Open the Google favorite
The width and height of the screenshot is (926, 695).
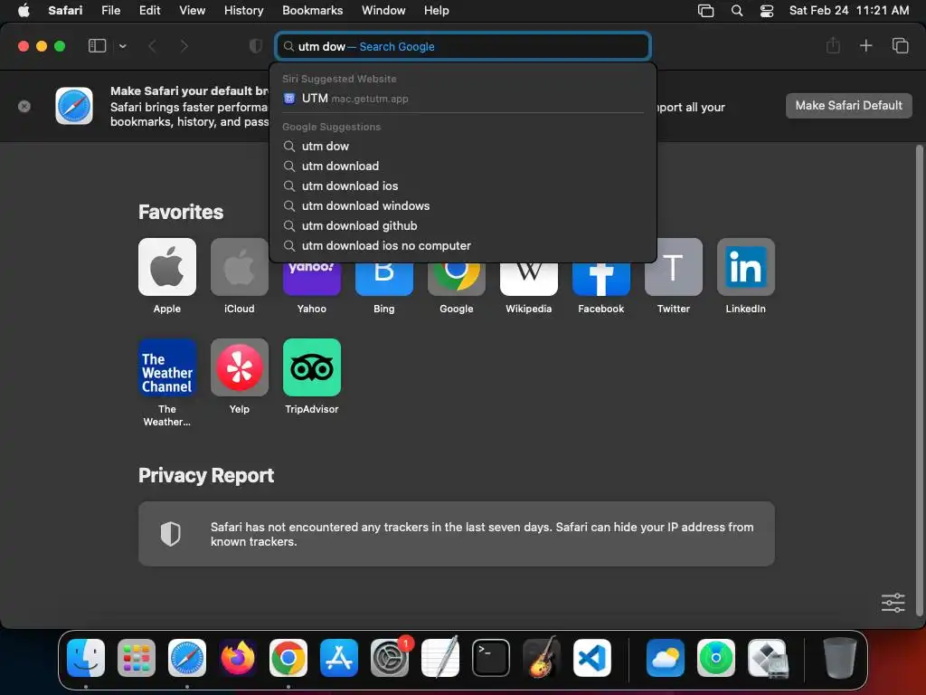457,279
